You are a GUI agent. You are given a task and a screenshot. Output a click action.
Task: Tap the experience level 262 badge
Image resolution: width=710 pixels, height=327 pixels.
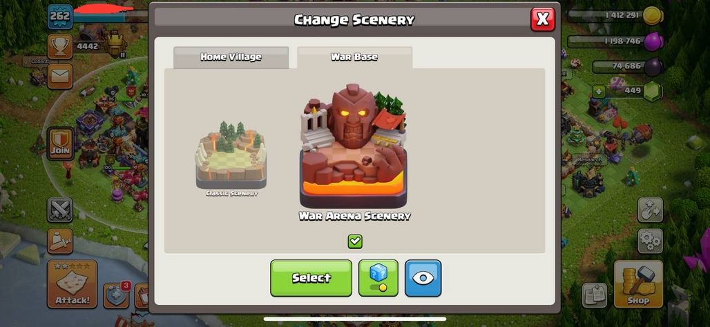[60, 17]
